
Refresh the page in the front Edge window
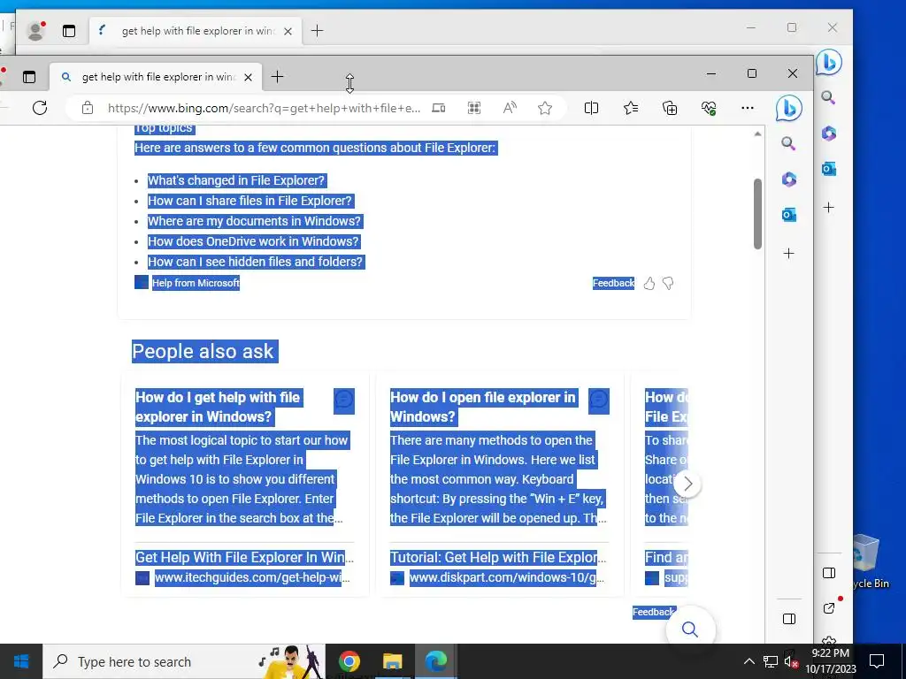(39, 108)
